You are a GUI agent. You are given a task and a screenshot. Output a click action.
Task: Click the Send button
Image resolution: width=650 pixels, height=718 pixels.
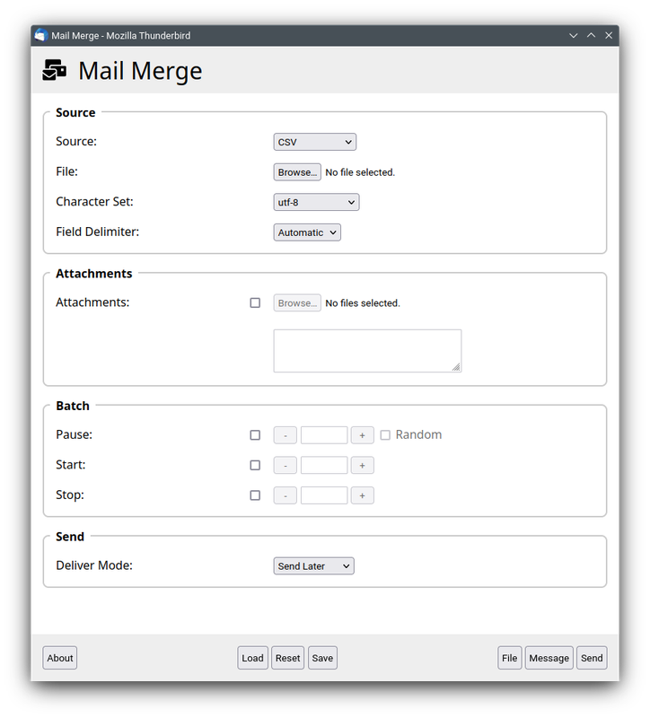[592, 658]
